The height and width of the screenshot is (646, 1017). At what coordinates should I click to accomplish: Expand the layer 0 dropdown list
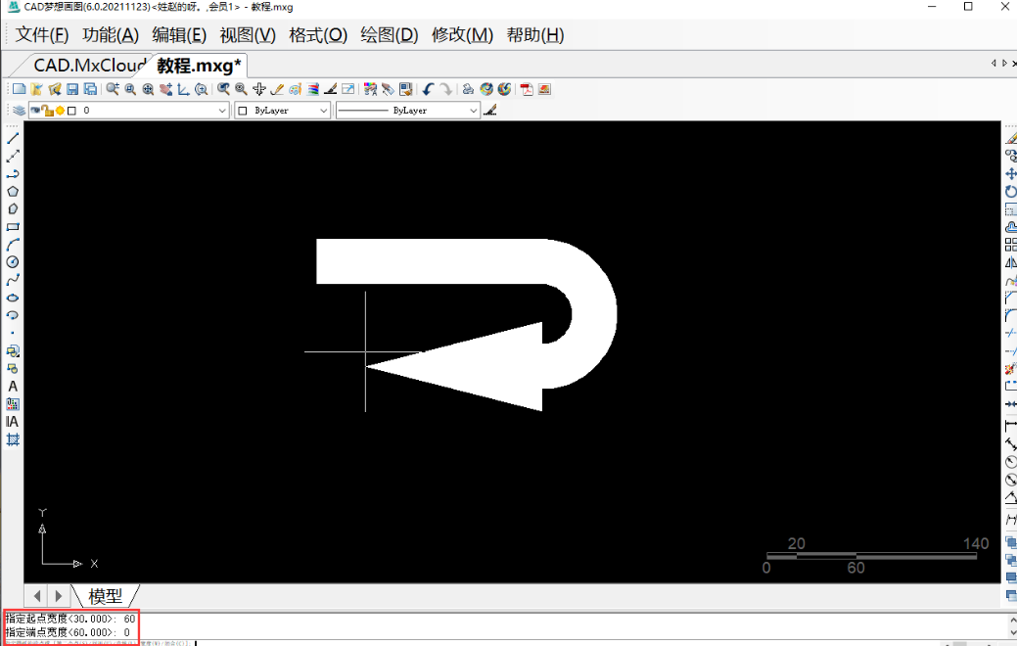(222, 111)
